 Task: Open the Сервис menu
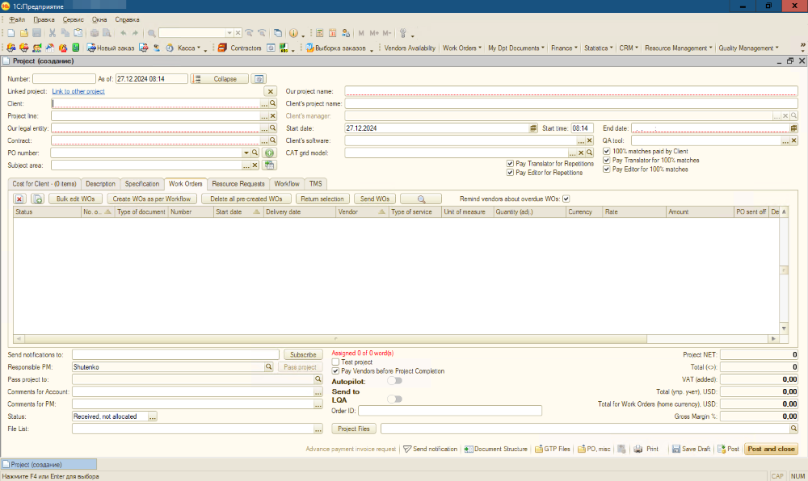click(x=72, y=19)
